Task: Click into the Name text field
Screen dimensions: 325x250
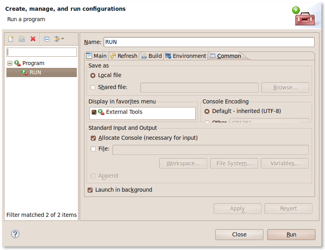Action: pyautogui.click(x=209, y=42)
